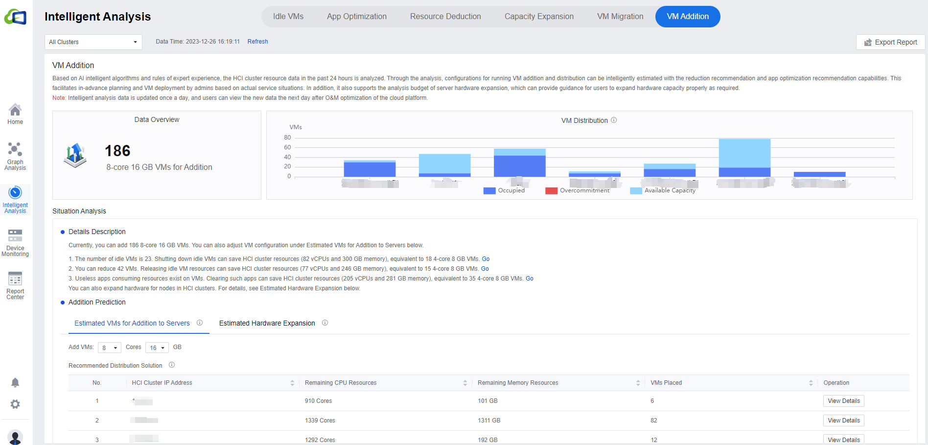Expand the Add VMs cores dropdown

109,348
